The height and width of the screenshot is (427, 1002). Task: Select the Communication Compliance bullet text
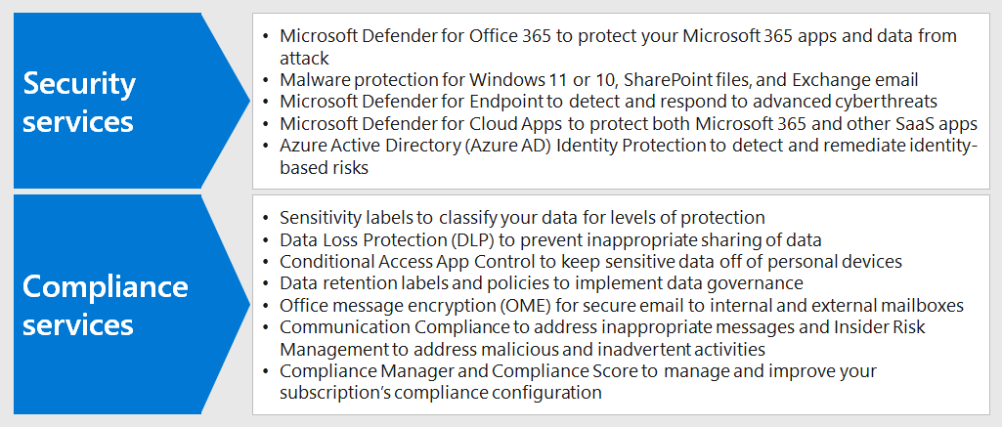point(602,338)
